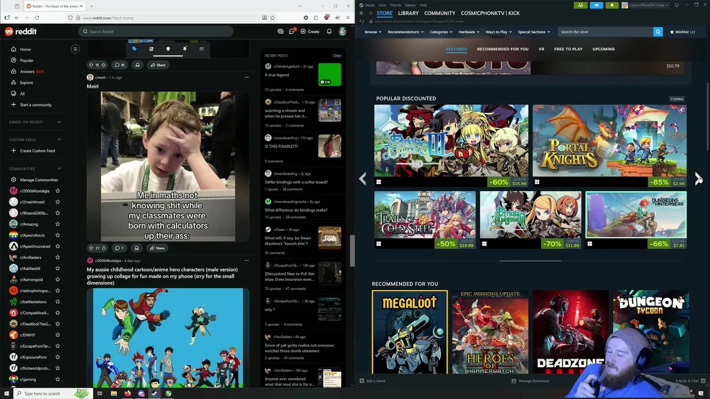Collapse Communities section in Reddit sidebar
Image resolution: width=710 pixels, height=399 pixels.
pyautogui.click(x=59, y=169)
